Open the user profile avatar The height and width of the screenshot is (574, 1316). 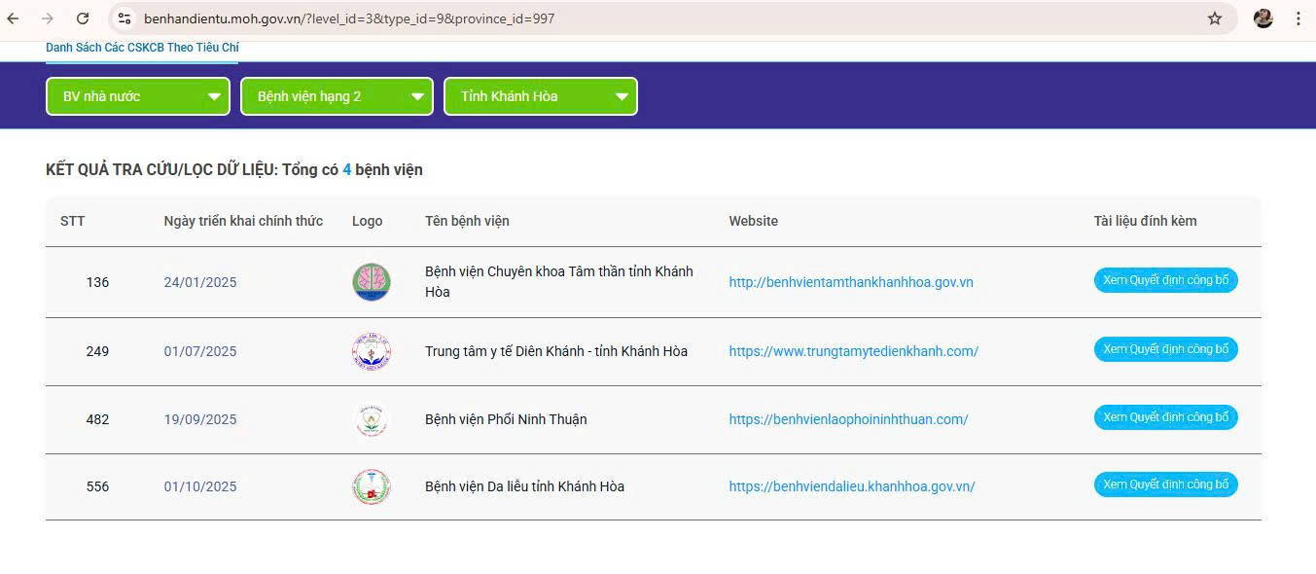pyautogui.click(x=1263, y=18)
